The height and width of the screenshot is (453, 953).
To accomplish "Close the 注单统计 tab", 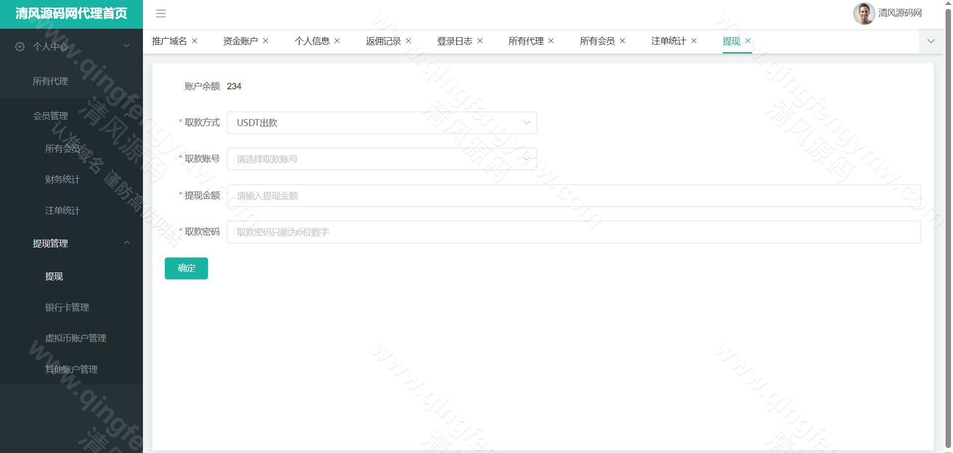I will pyautogui.click(x=694, y=41).
